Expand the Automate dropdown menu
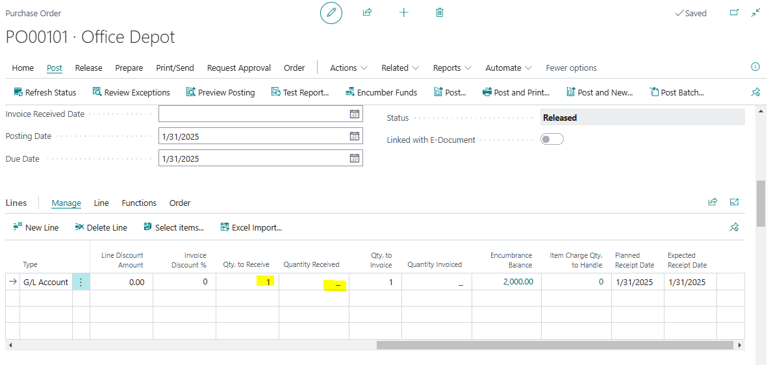The height and width of the screenshot is (365, 771). coord(509,68)
